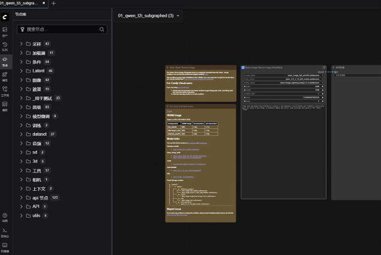381x255 pixels.
Task: Click the dataset folder icon
Action: pos(28,134)
